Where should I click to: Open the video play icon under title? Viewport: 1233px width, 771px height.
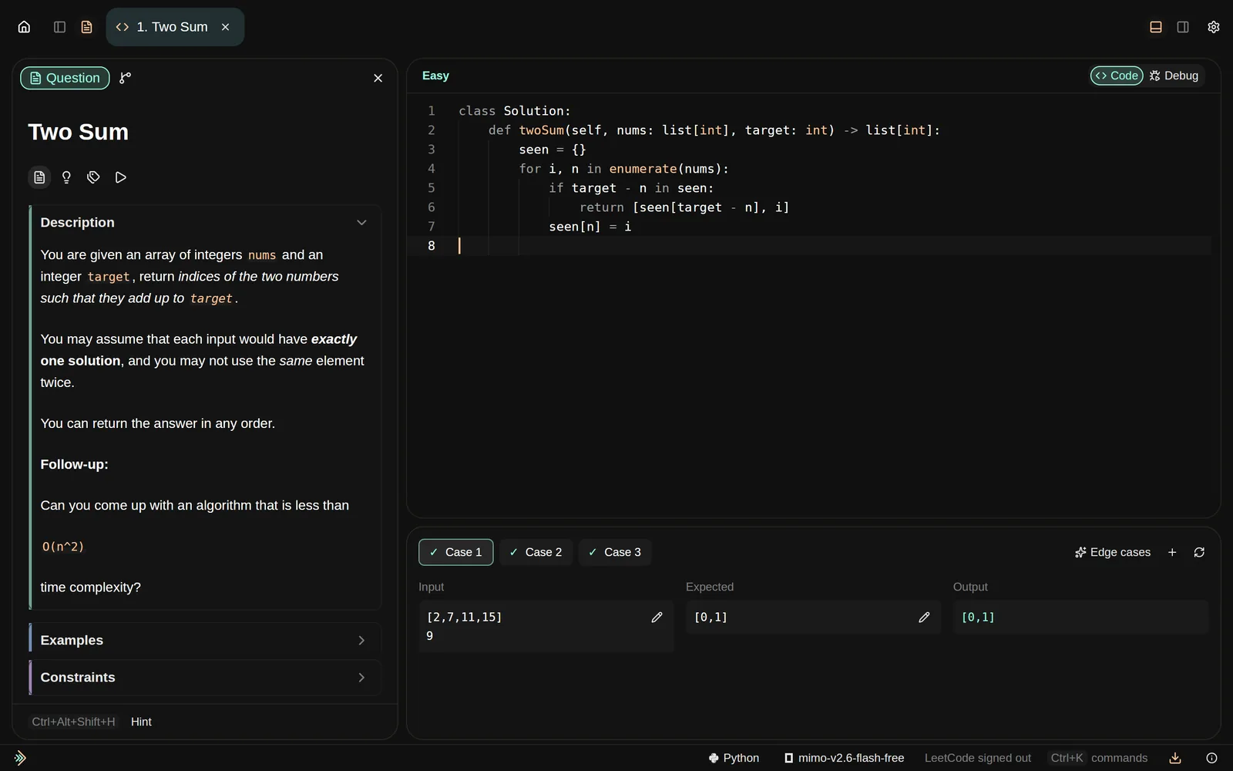click(120, 177)
